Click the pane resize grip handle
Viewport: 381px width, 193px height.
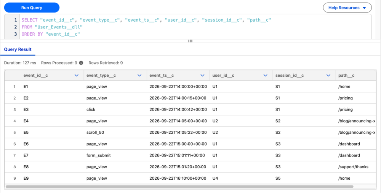(190, 41)
